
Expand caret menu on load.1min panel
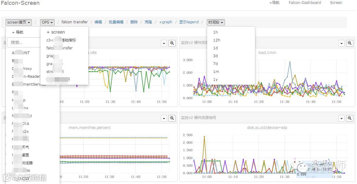[341, 43]
